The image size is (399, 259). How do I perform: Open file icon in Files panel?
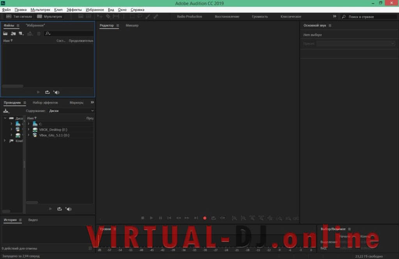click(x=6, y=34)
